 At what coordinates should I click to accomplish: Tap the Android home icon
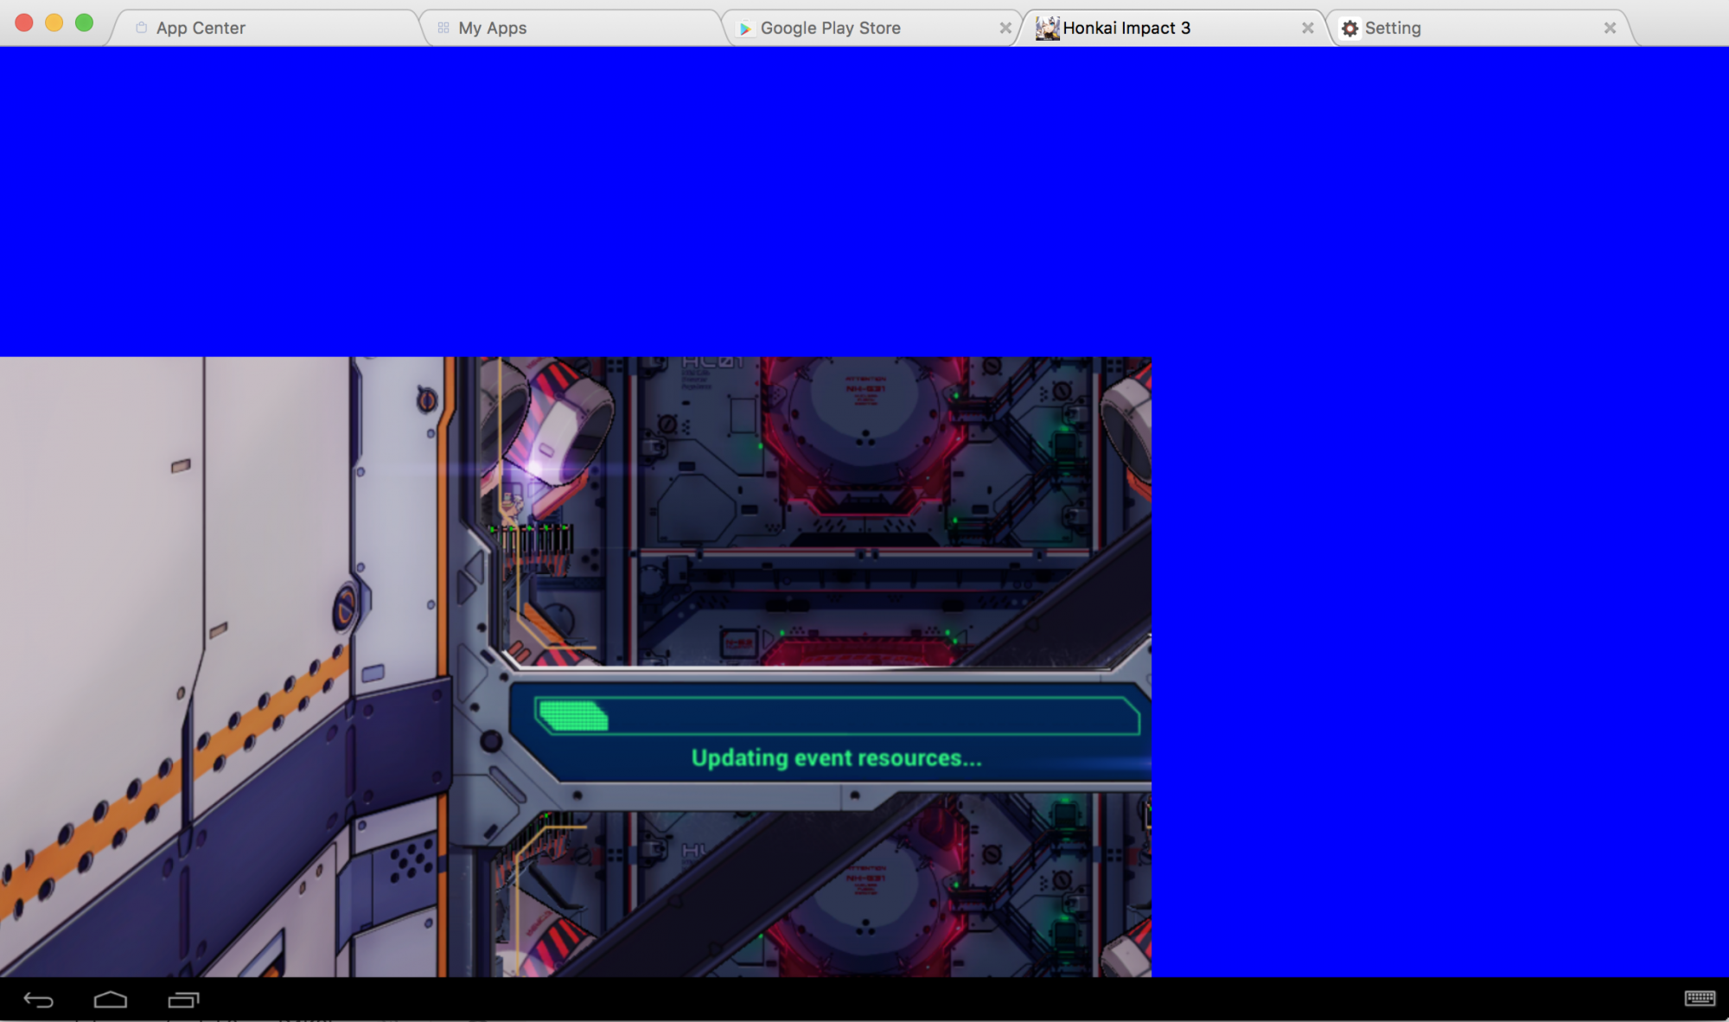[111, 1000]
